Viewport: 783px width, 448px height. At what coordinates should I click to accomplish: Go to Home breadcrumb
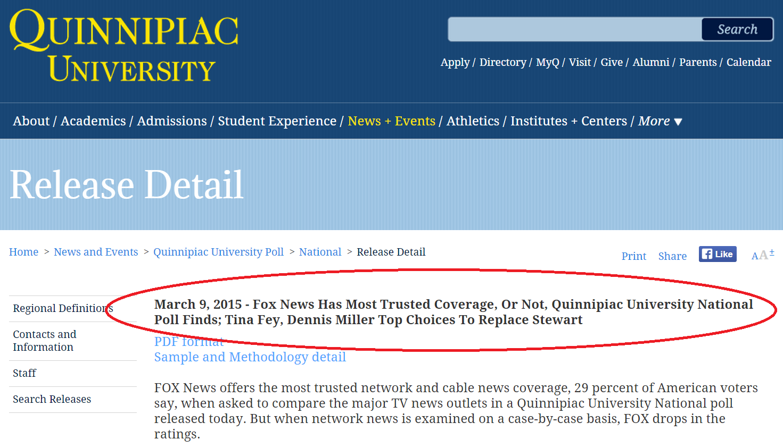click(x=23, y=252)
